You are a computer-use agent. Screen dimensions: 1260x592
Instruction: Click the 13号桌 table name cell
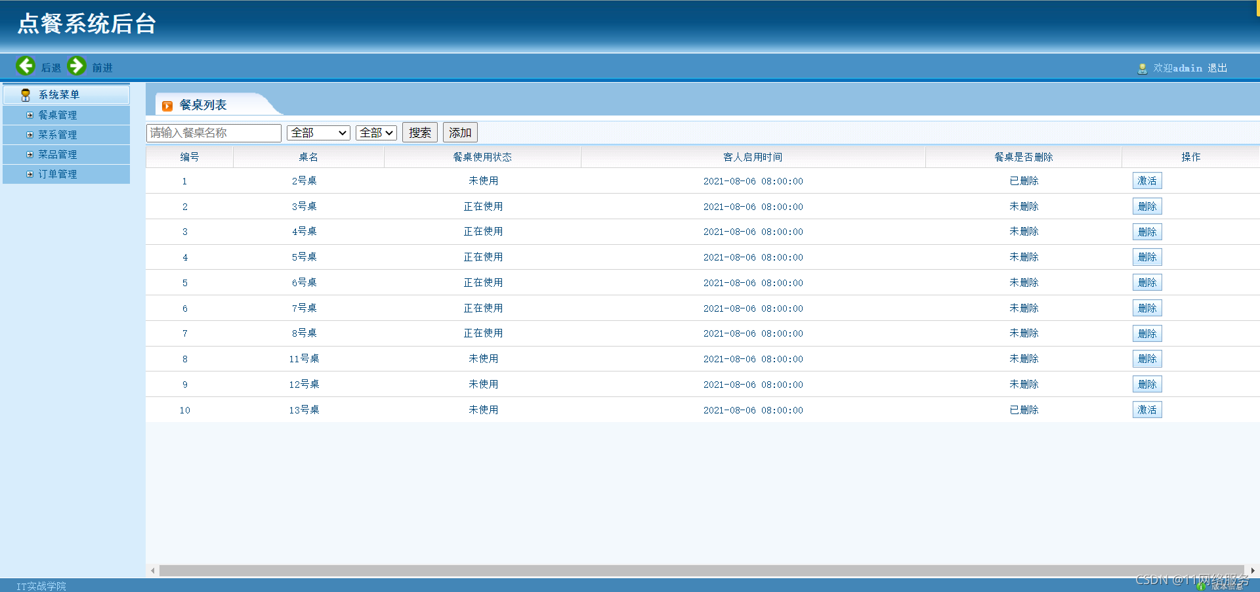point(304,410)
